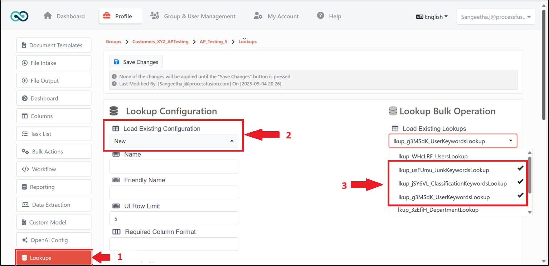
Task: Go to the Workflow section
Action: (x=54, y=169)
